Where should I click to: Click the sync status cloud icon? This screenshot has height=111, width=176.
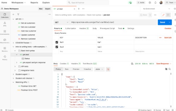(x=130, y=2)
